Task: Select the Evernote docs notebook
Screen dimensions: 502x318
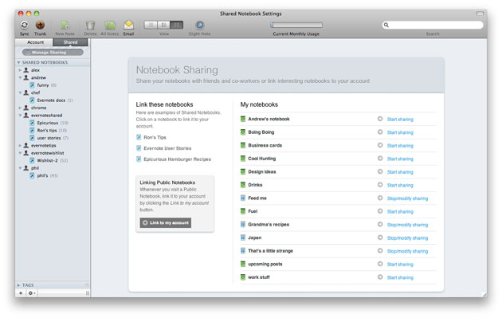Action: [51, 100]
